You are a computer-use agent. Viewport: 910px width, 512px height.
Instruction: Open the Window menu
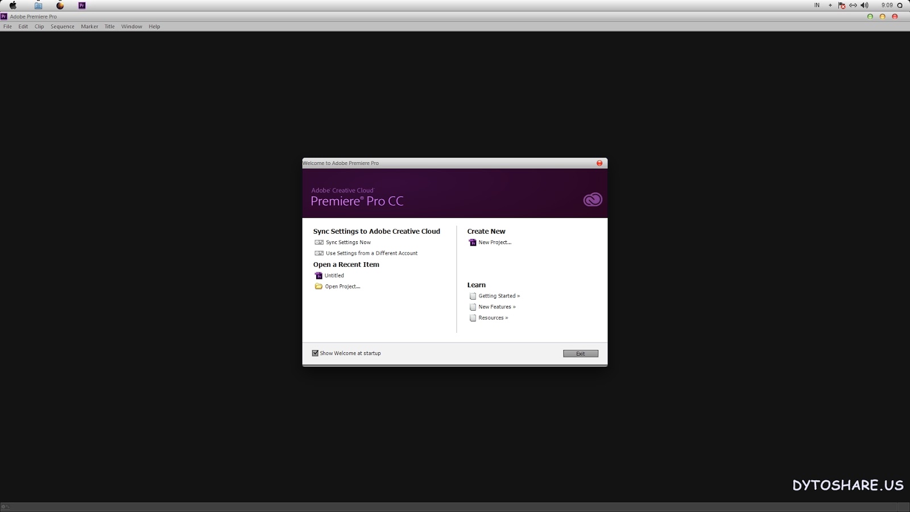(x=131, y=27)
